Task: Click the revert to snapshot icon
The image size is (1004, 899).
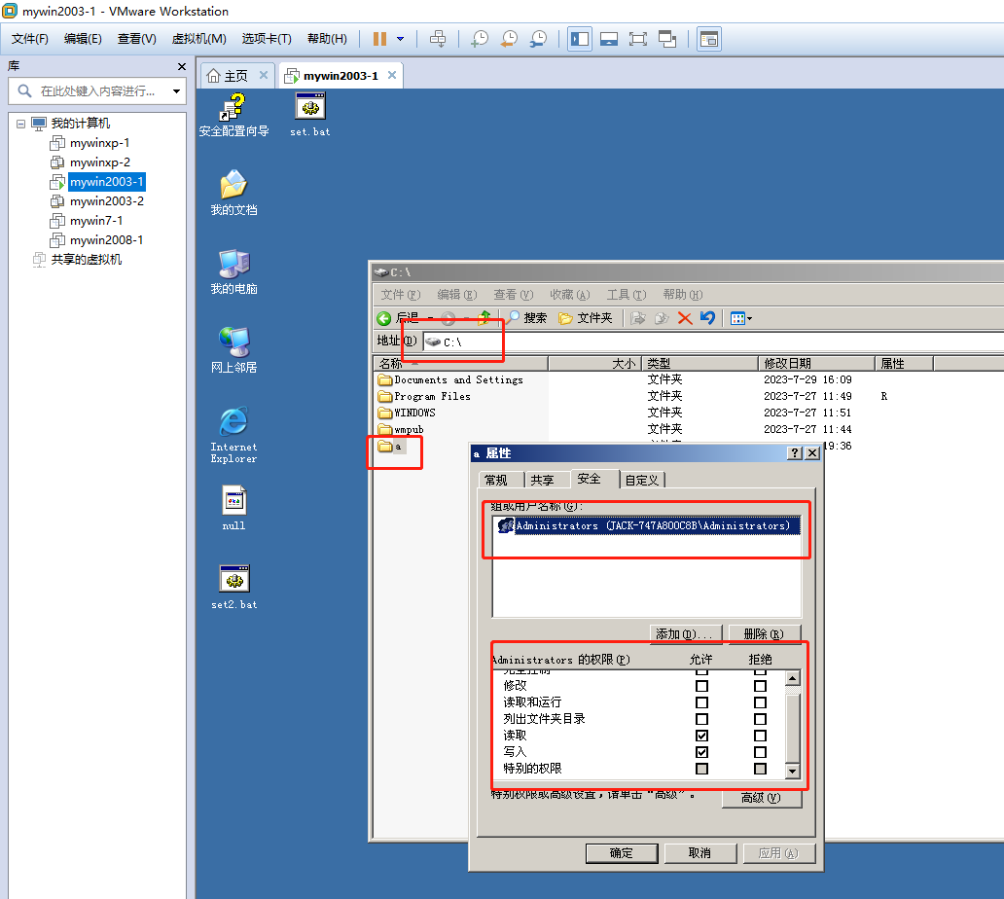Action: tap(509, 39)
